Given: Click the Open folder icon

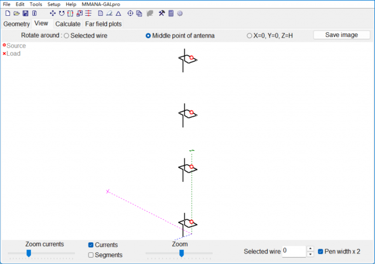Looking at the screenshot, I should 16,13.
